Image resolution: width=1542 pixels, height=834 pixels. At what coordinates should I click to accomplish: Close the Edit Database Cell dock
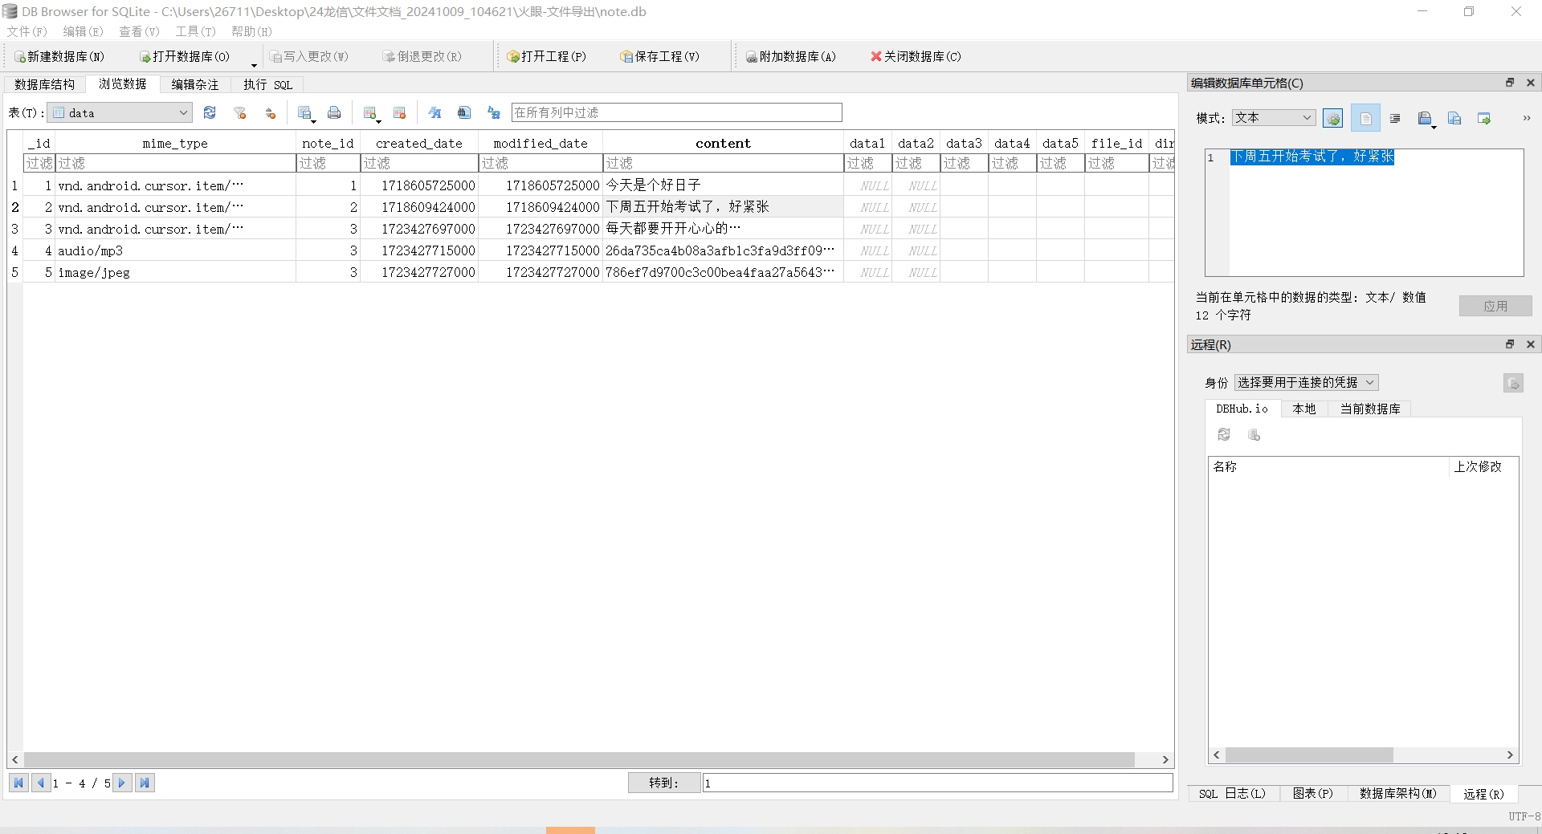[x=1531, y=83]
